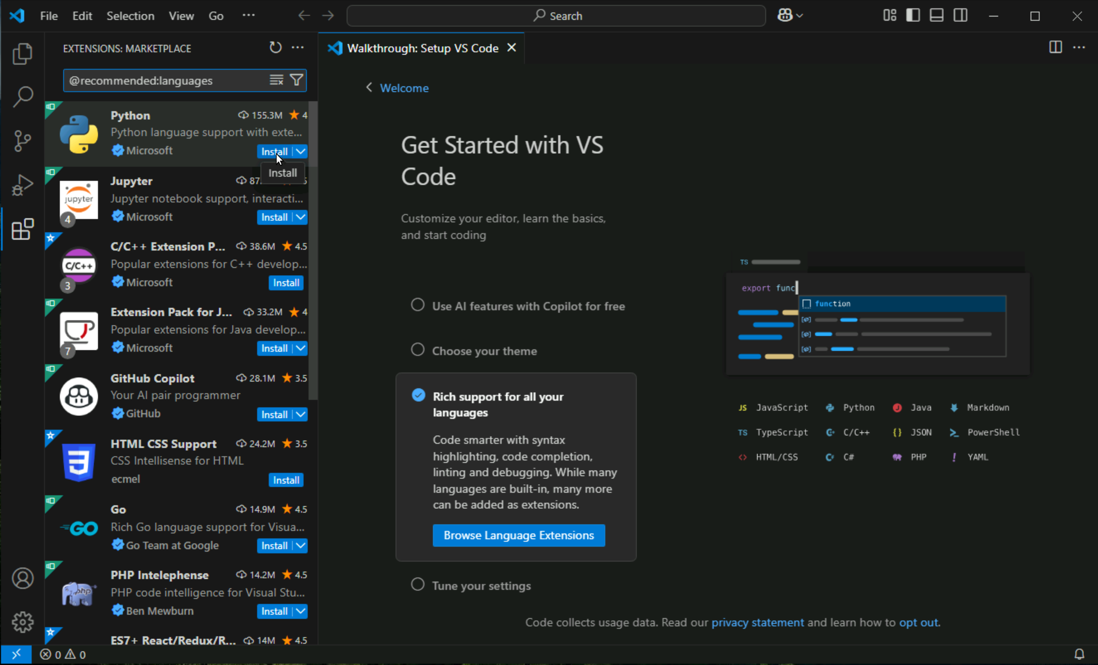This screenshot has height=665, width=1098.
Task: Open the Explorer view in activity bar
Action: point(22,54)
